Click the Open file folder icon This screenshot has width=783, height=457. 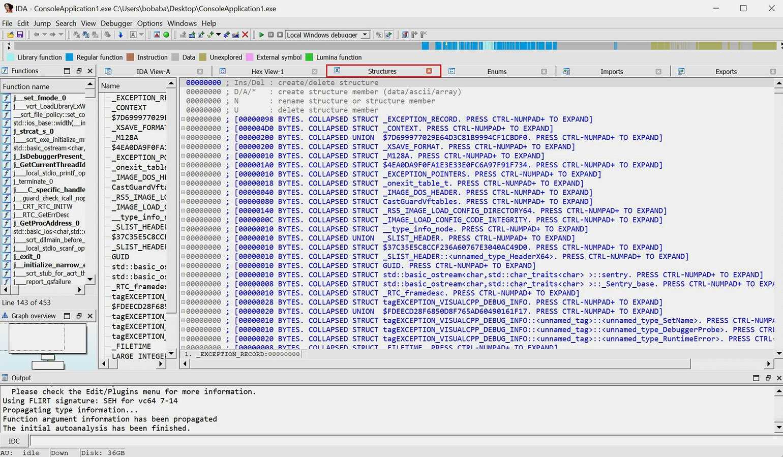[10, 35]
